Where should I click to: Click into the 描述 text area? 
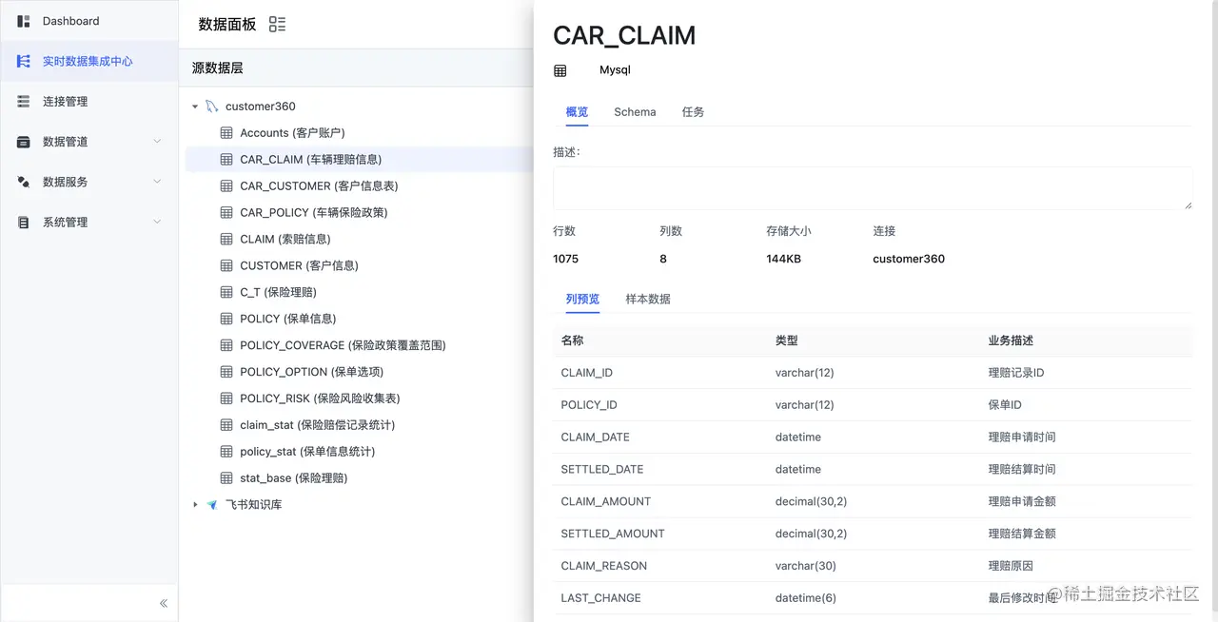[873, 188]
